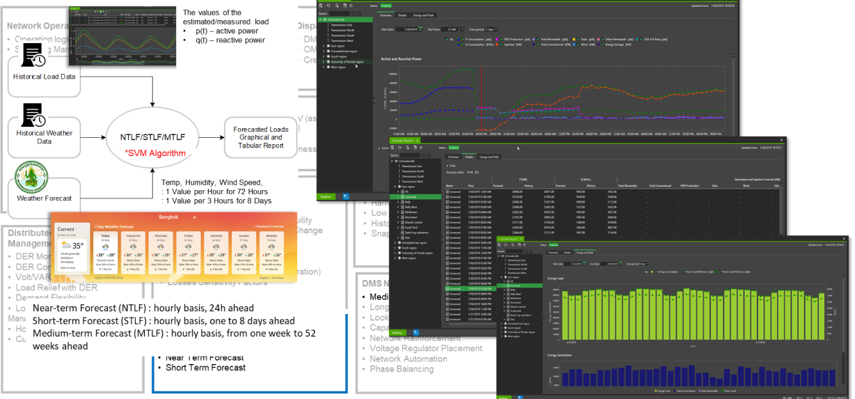
Task: Click Saturday card in Bangkok weather forecast
Action: coord(216,253)
